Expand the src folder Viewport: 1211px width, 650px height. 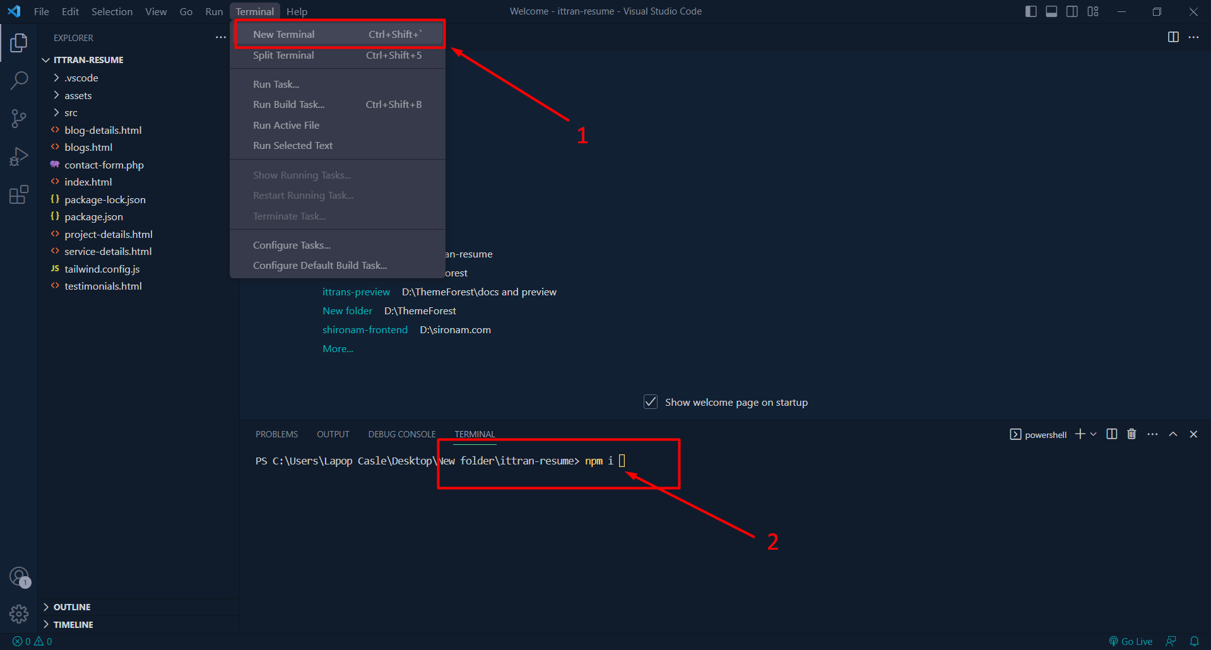coord(71,113)
